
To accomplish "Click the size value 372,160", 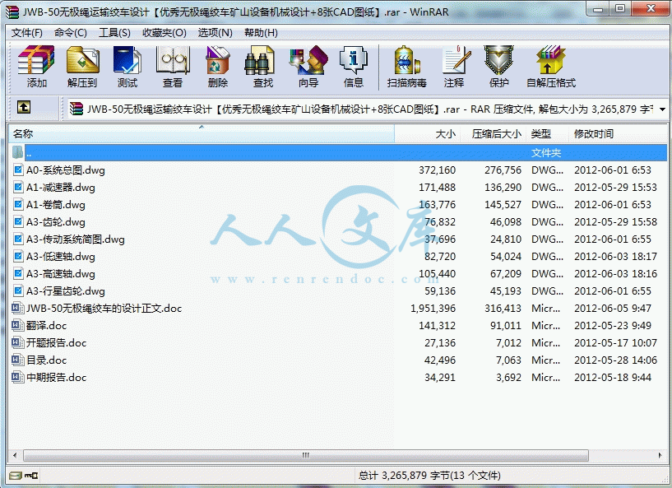I will (x=437, y=170).
